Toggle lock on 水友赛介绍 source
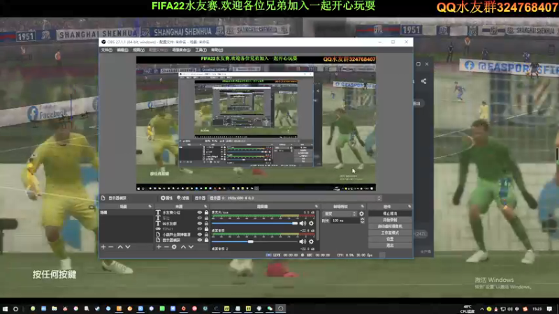 click(206, 213)
